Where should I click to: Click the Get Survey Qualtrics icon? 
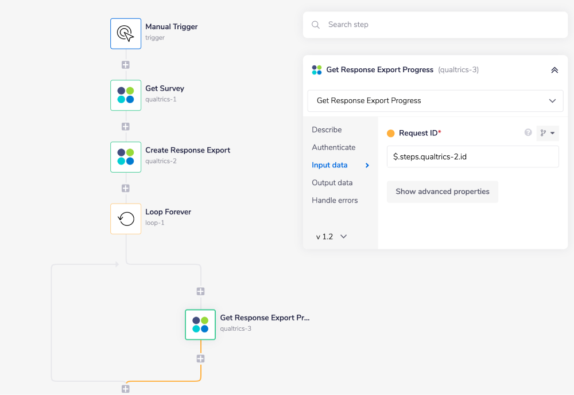pos(125,95)
